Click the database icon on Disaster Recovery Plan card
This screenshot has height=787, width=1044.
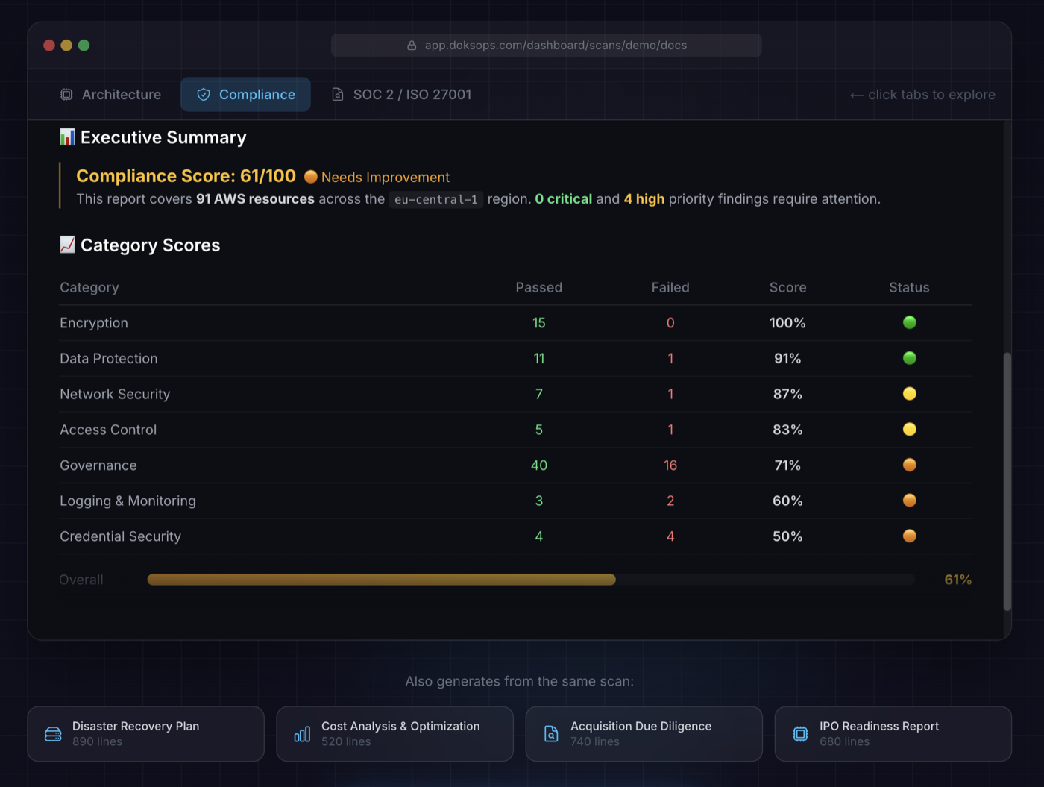click(52, 733)
